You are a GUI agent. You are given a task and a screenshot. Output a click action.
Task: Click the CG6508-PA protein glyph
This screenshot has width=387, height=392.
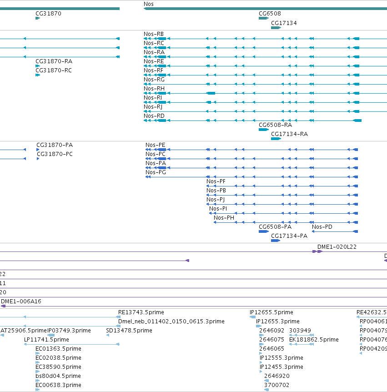coord(264,231)
